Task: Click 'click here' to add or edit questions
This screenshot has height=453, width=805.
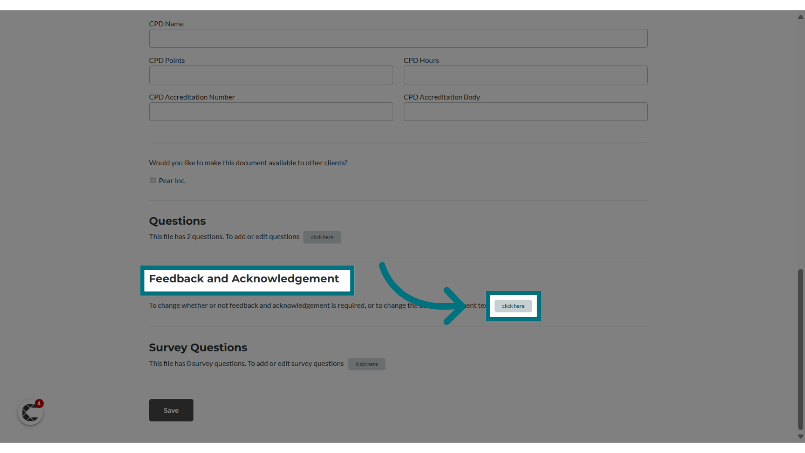Action: (x=322, y=237)
